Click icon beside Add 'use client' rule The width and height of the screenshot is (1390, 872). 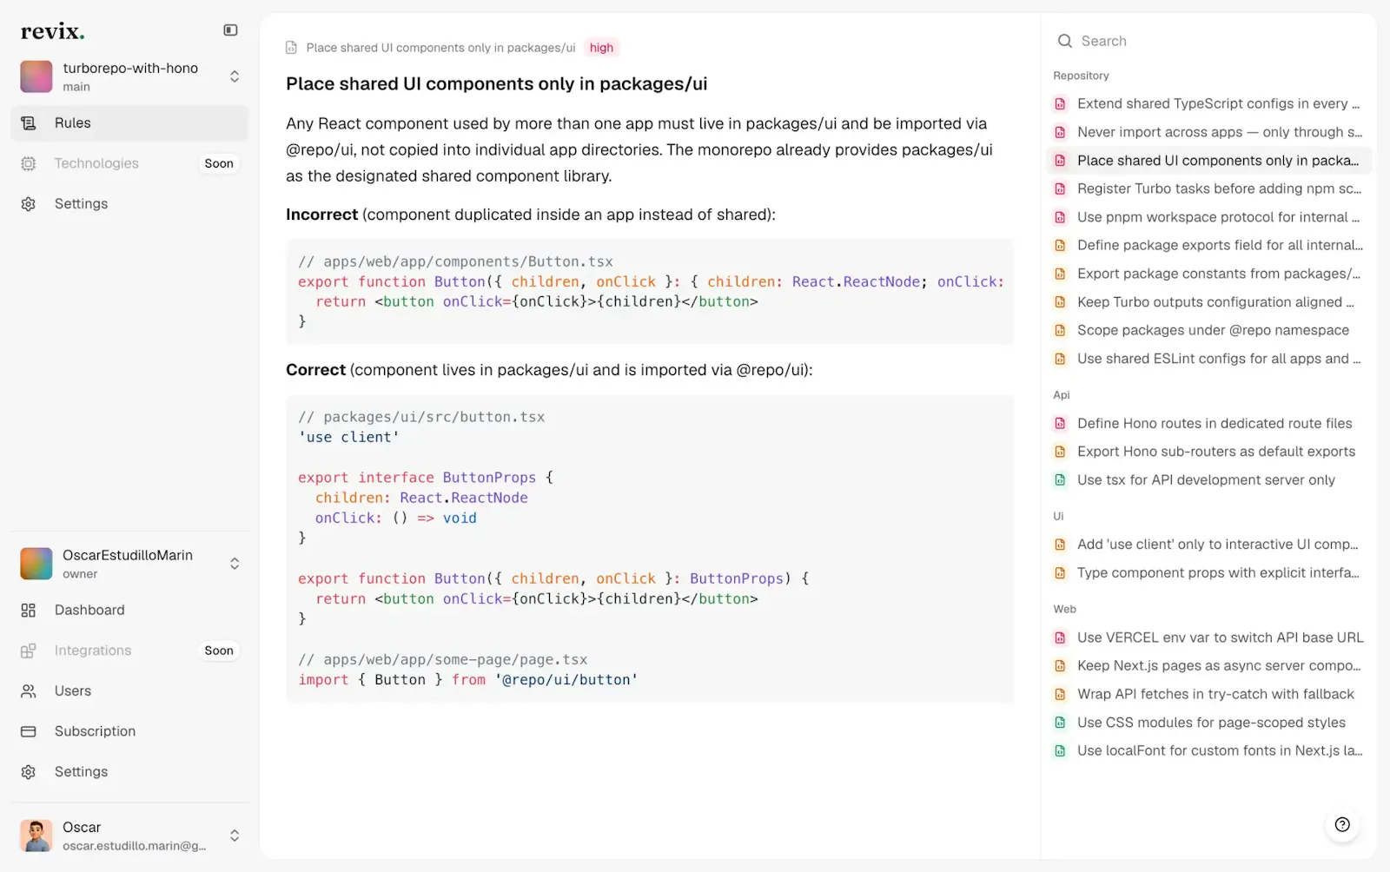(1060, 545)
